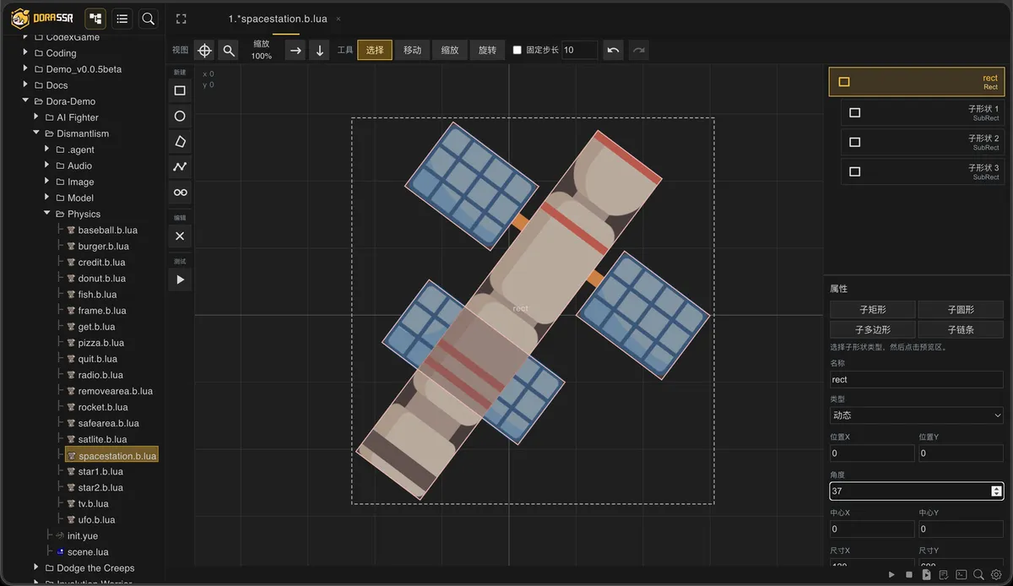Select 子形状 1 SubRect item

(x=923, y=112)
